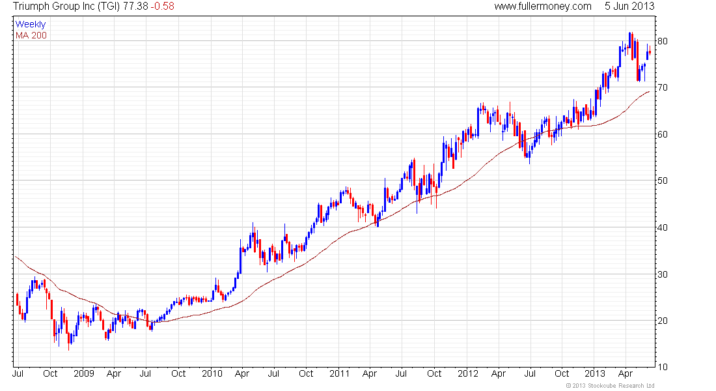
Task: Click the '70' price axis label
Action: [662, 87]
